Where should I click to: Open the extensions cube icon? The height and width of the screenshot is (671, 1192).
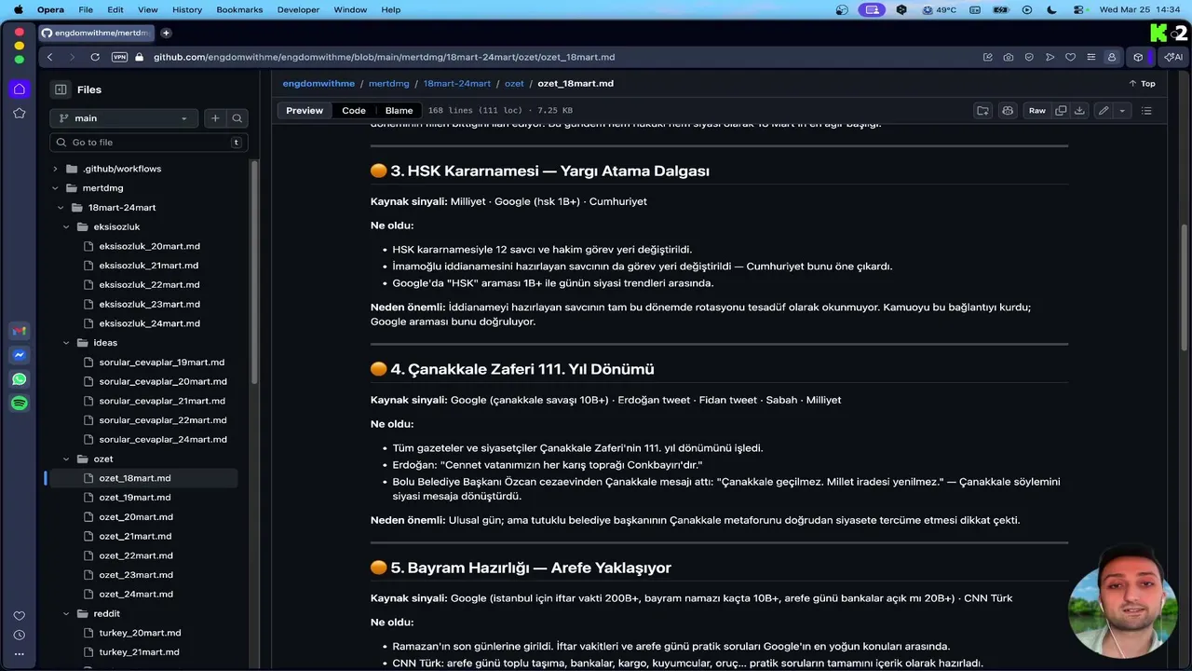click(x=1138, y=57)
